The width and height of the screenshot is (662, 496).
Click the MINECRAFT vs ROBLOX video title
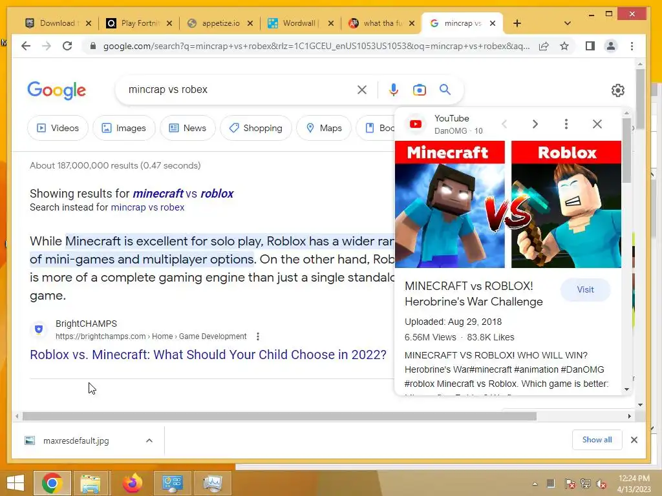coord(474,294)
